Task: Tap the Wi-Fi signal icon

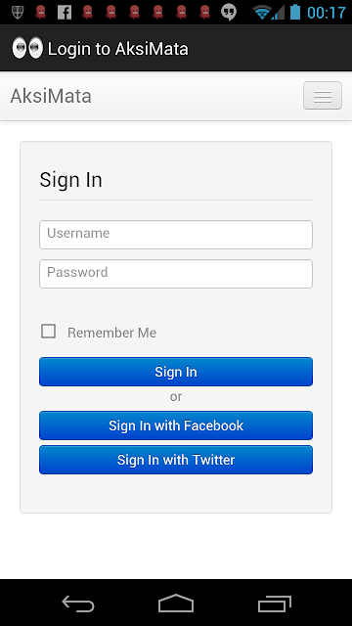Action: click(261, 13)
